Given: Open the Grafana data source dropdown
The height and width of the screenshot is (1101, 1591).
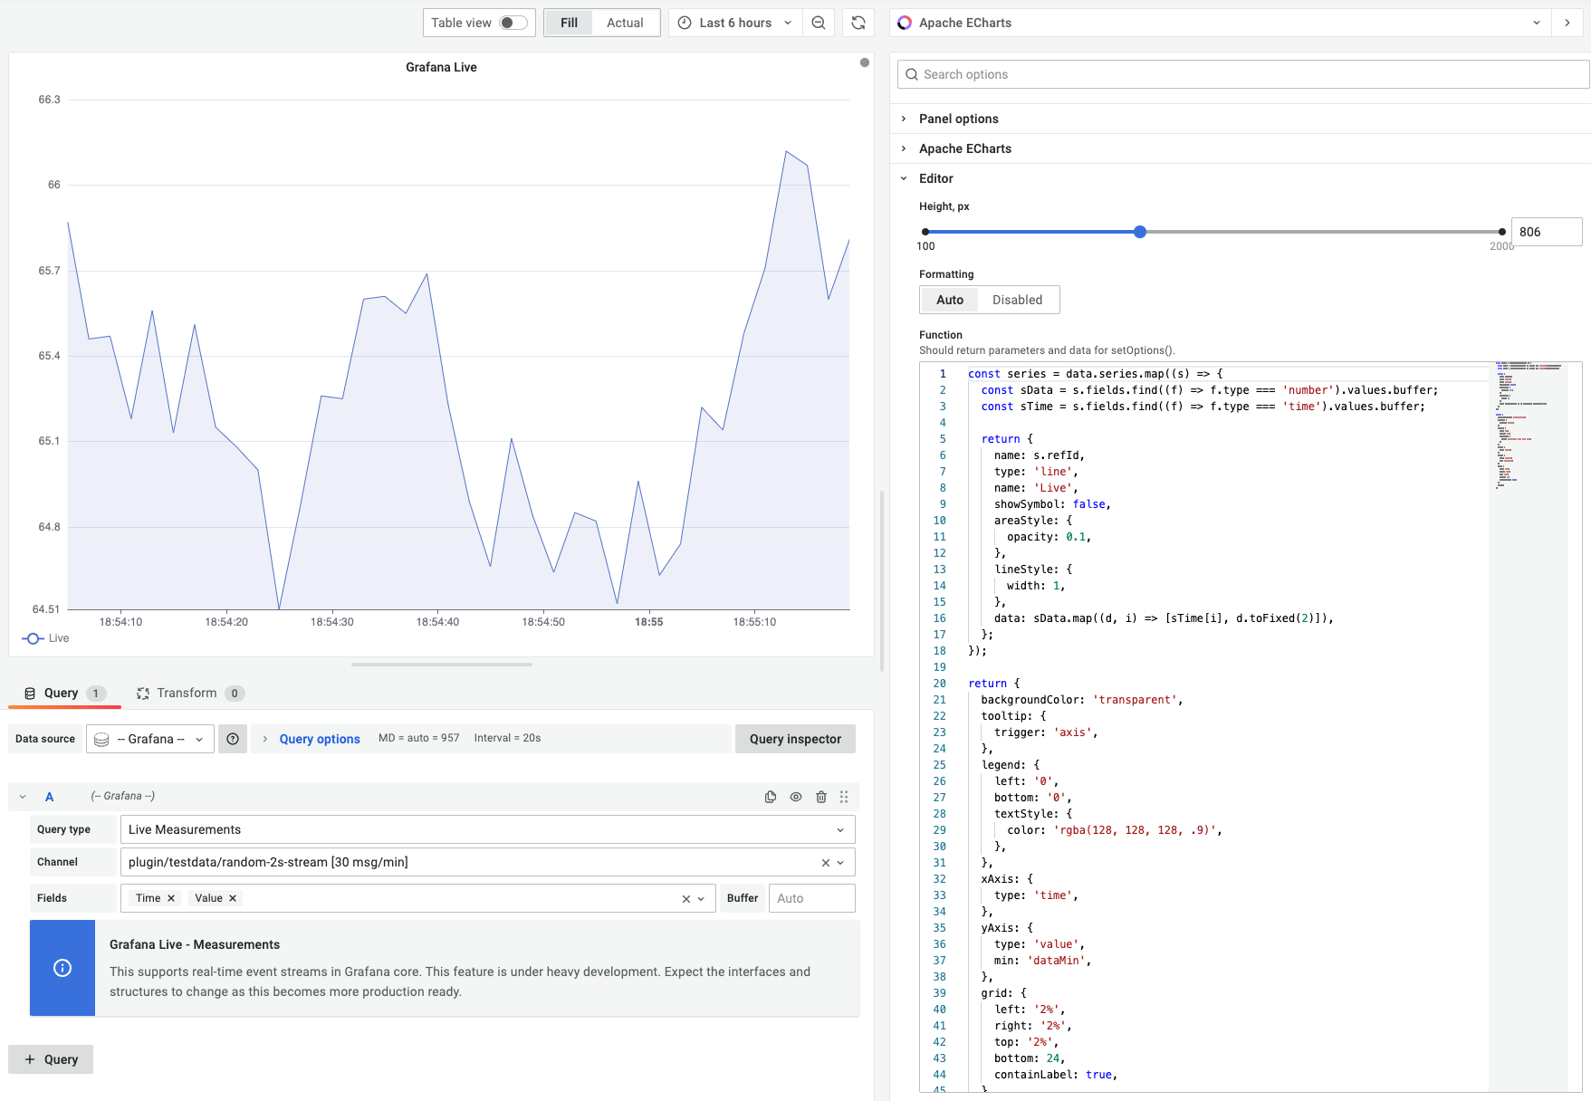Looking at the screenshot, I should pos(150,739).
